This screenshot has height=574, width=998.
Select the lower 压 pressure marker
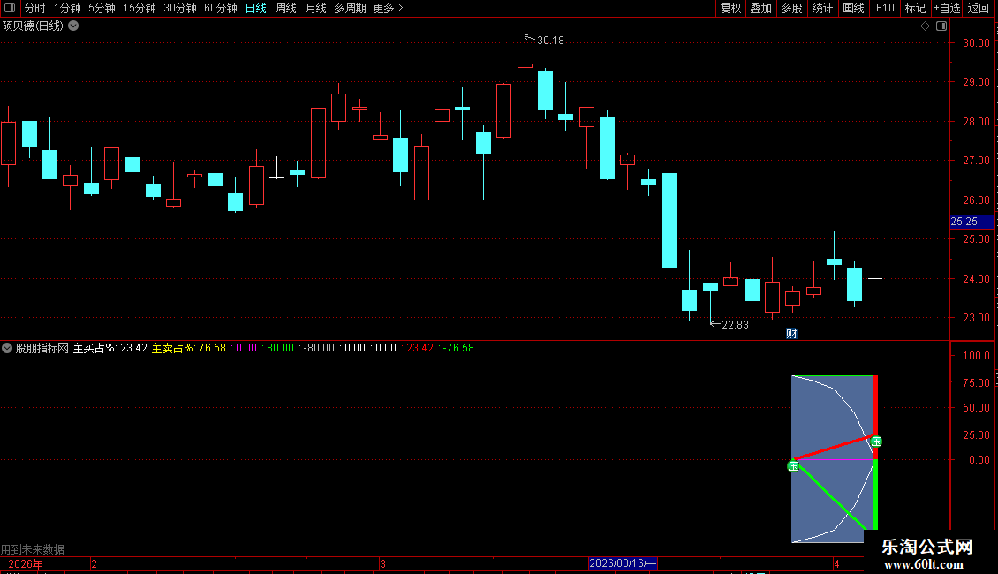click(793, 466)
